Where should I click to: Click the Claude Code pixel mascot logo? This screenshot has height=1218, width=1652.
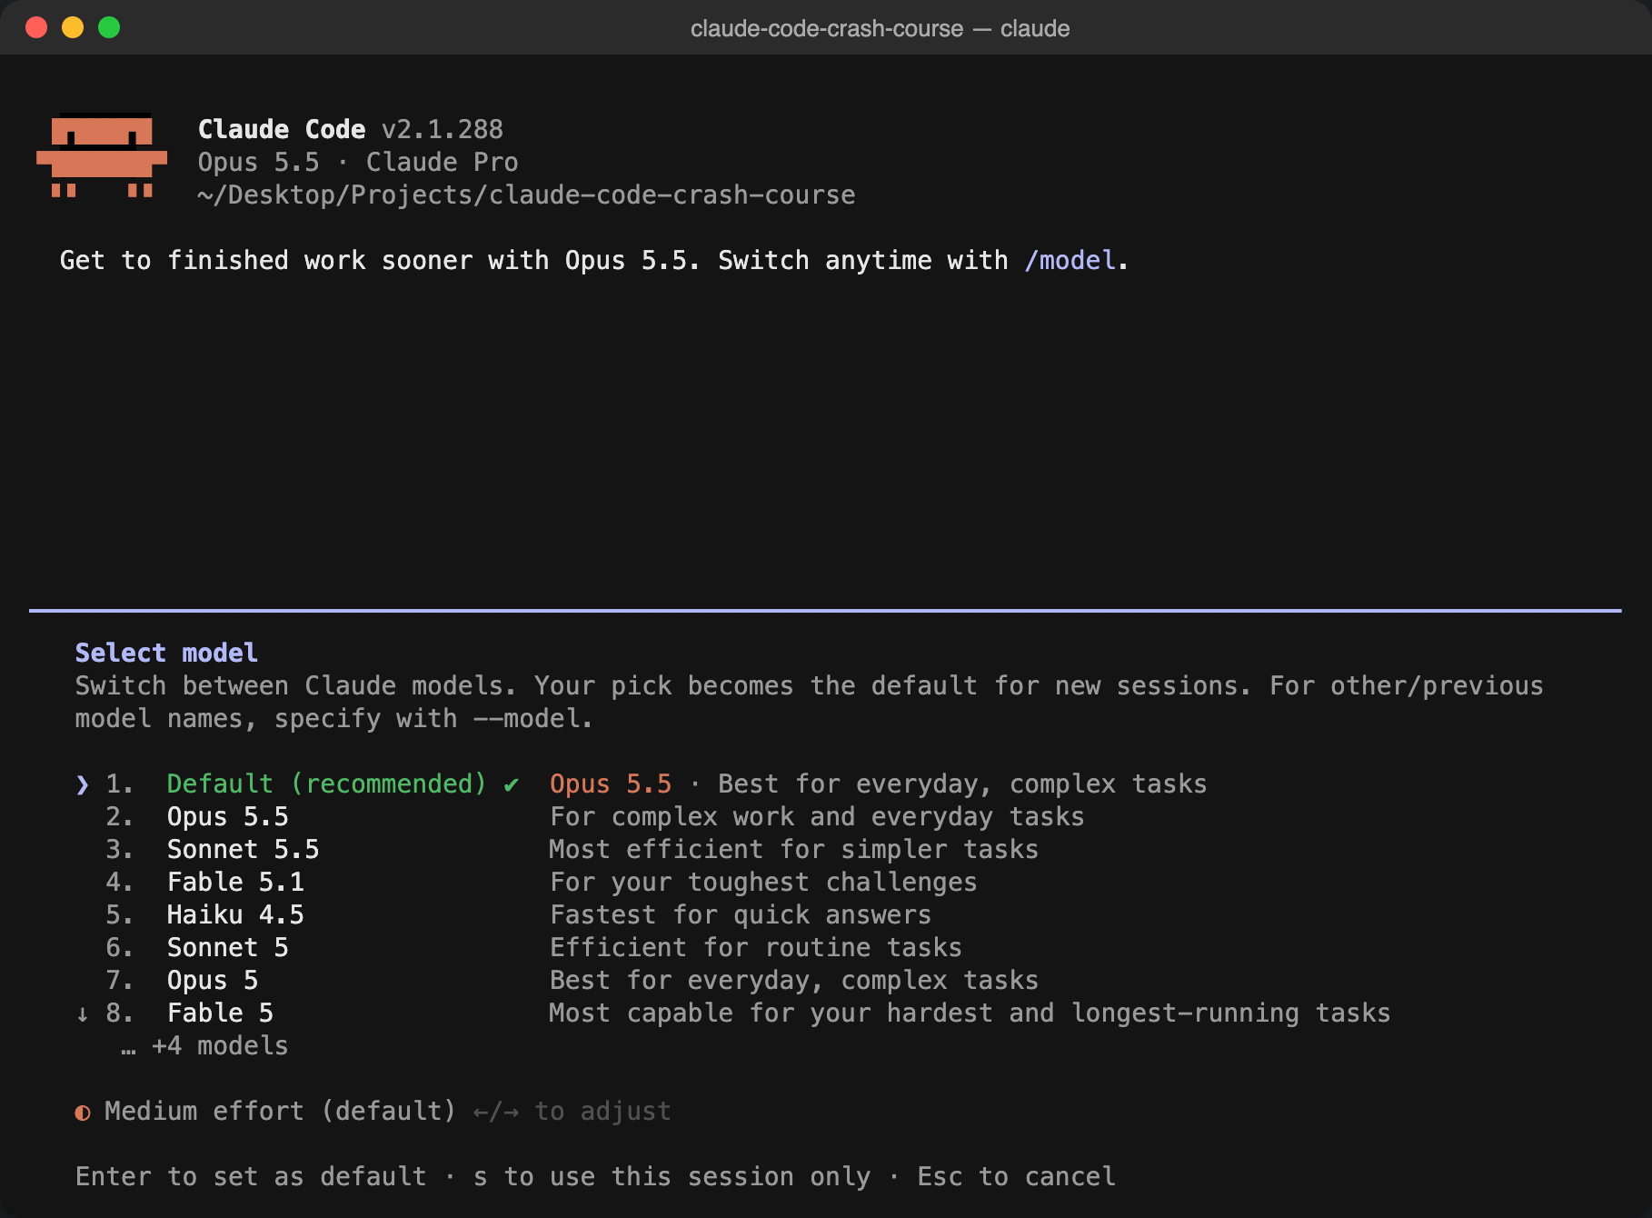click(102, 155)
